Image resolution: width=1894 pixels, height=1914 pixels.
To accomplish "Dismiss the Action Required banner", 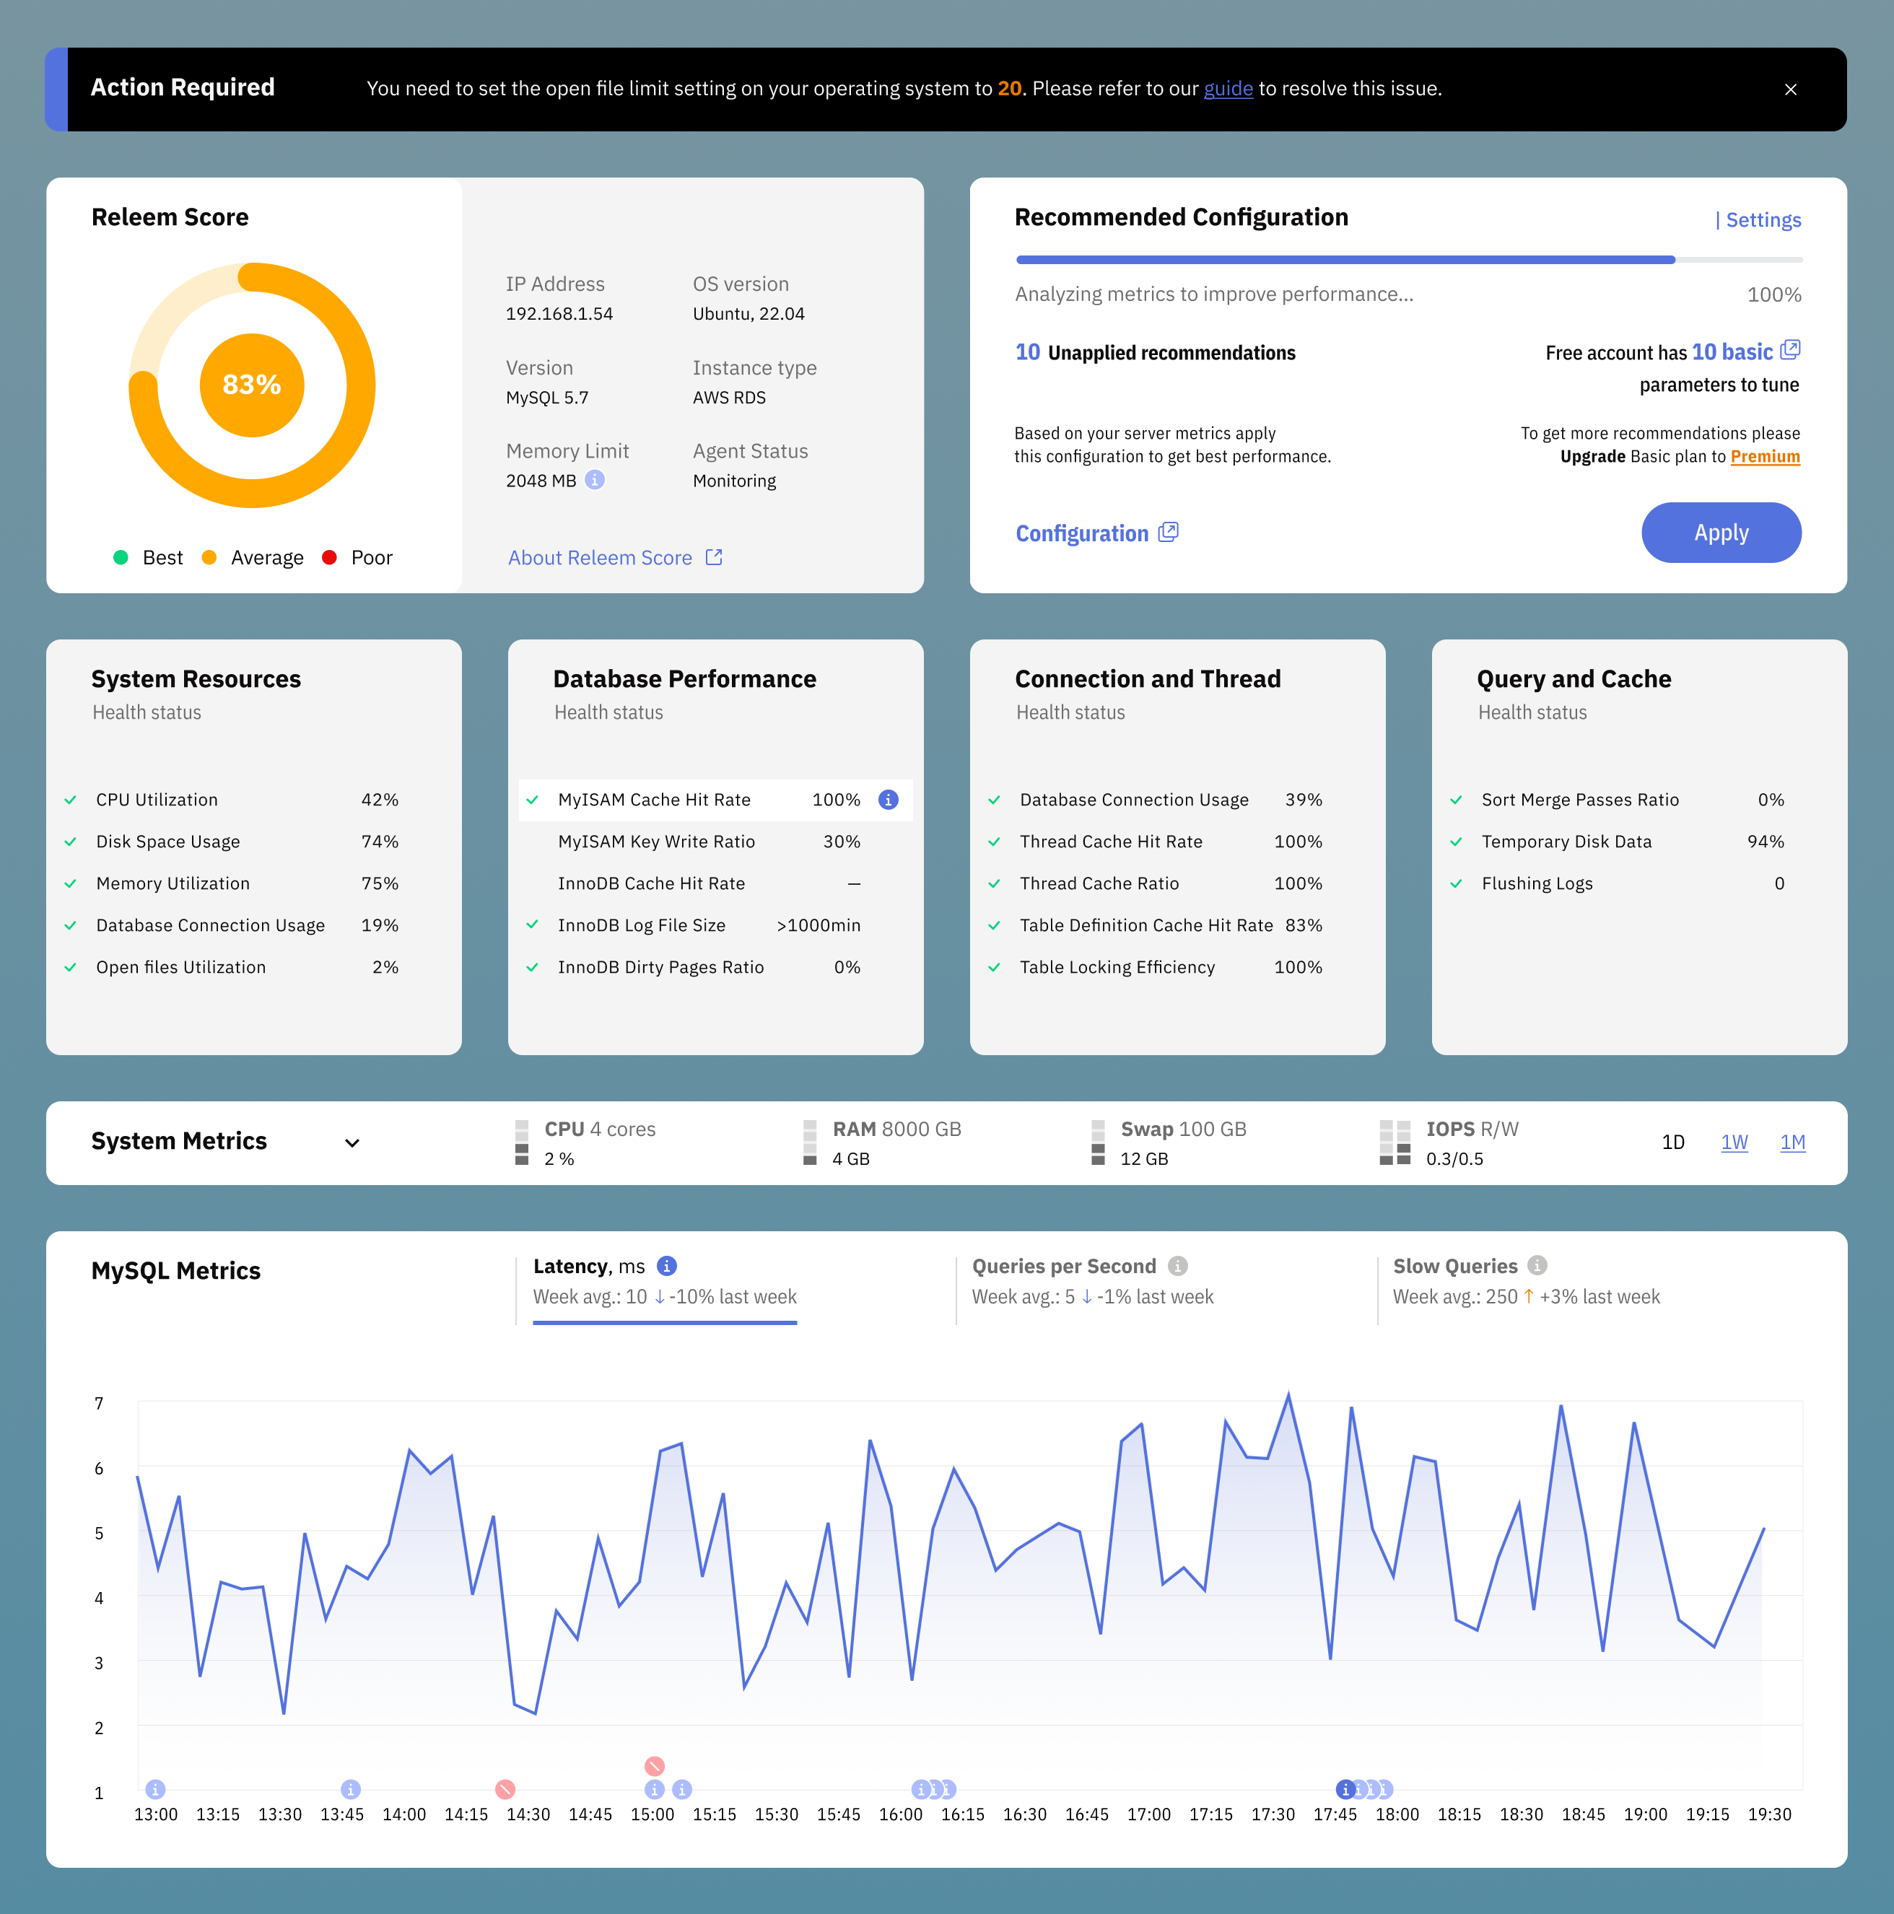I will coord(1791,89).
